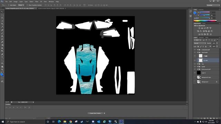
Task: Expand the Top group
Action: [x=197, y=64]
